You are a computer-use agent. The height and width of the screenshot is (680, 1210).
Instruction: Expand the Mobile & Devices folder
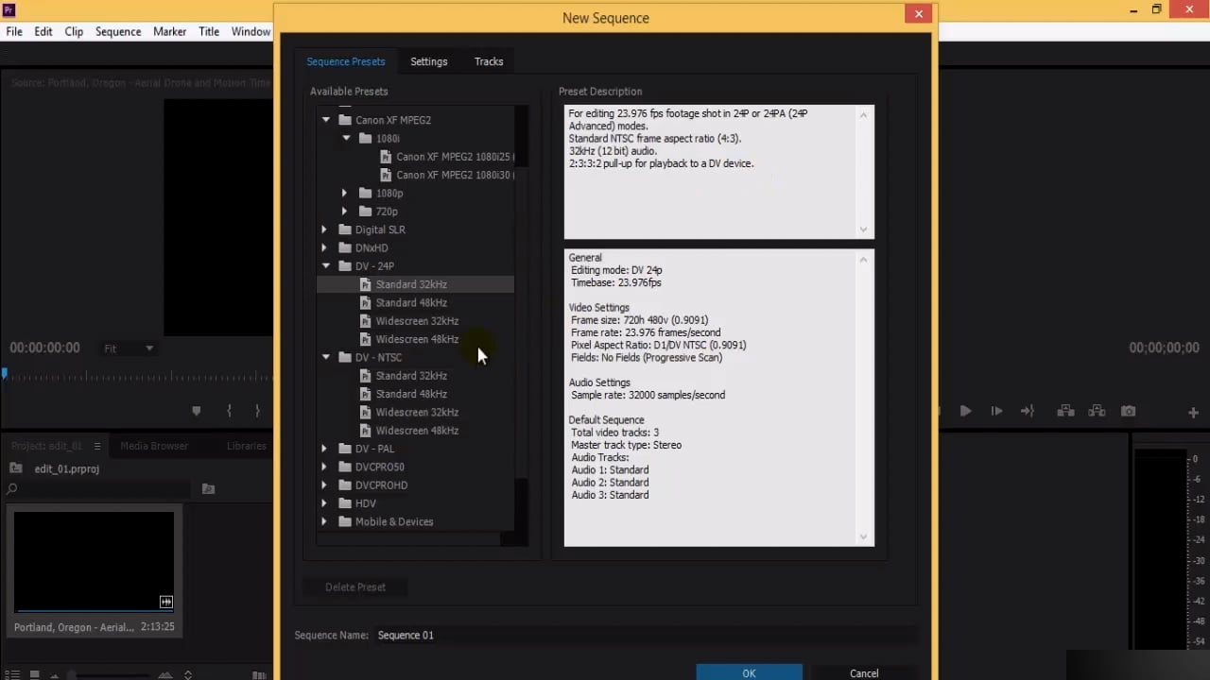(x=324, y=521)
